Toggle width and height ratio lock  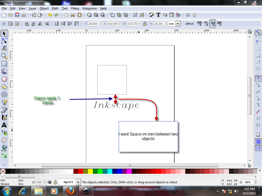[x=145, y=24]
